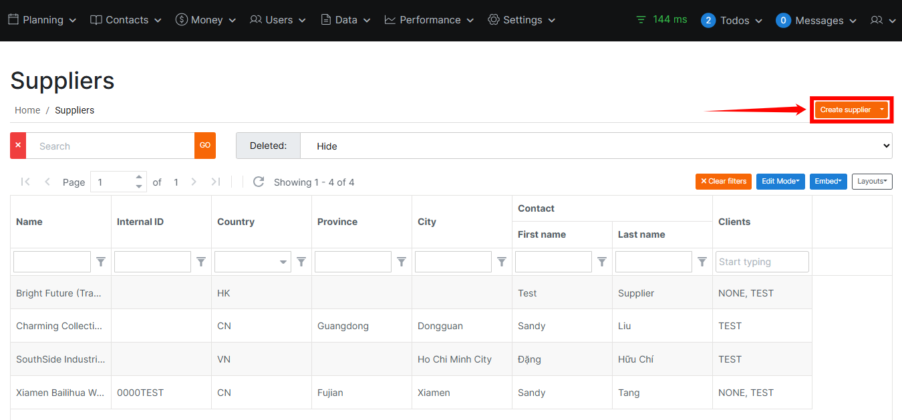Open the Performance menu
Screen dimensions: 902x420
click(429, 20)
